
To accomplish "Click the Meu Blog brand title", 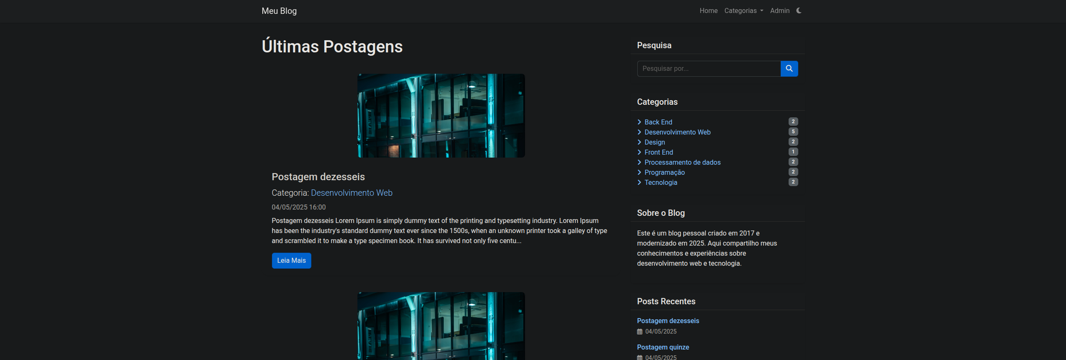I will (279, 11).
